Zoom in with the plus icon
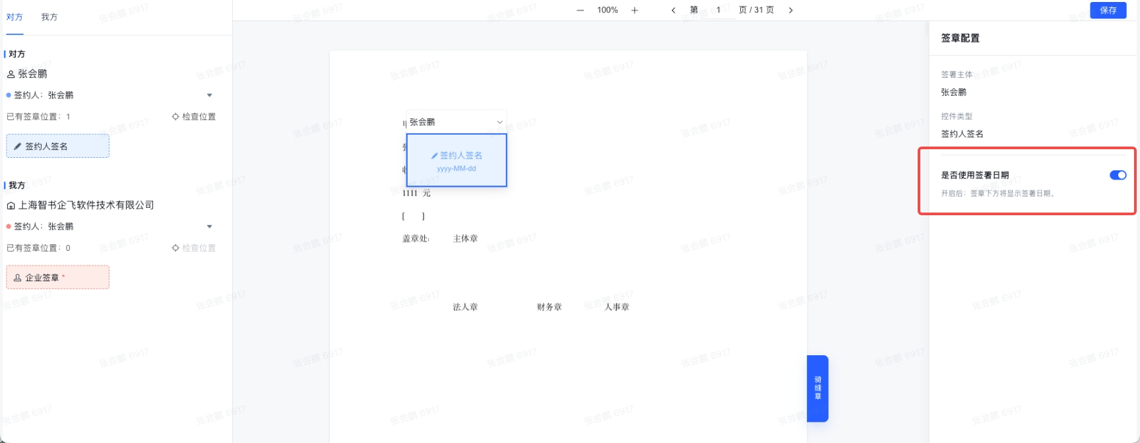 635,10
